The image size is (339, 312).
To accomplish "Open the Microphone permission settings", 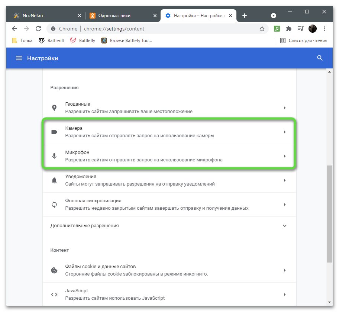I will pos(169,156).
